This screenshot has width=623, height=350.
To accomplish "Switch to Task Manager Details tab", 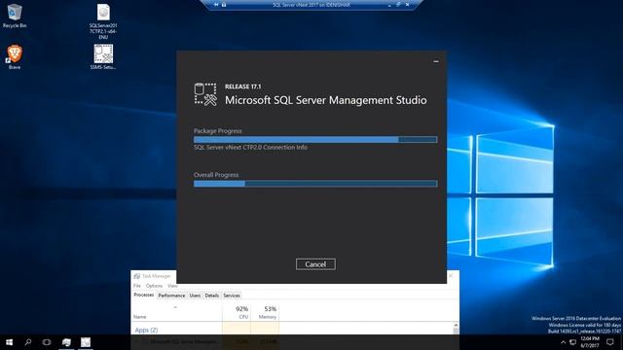I will pyautogui.click(x=212, y=296).
